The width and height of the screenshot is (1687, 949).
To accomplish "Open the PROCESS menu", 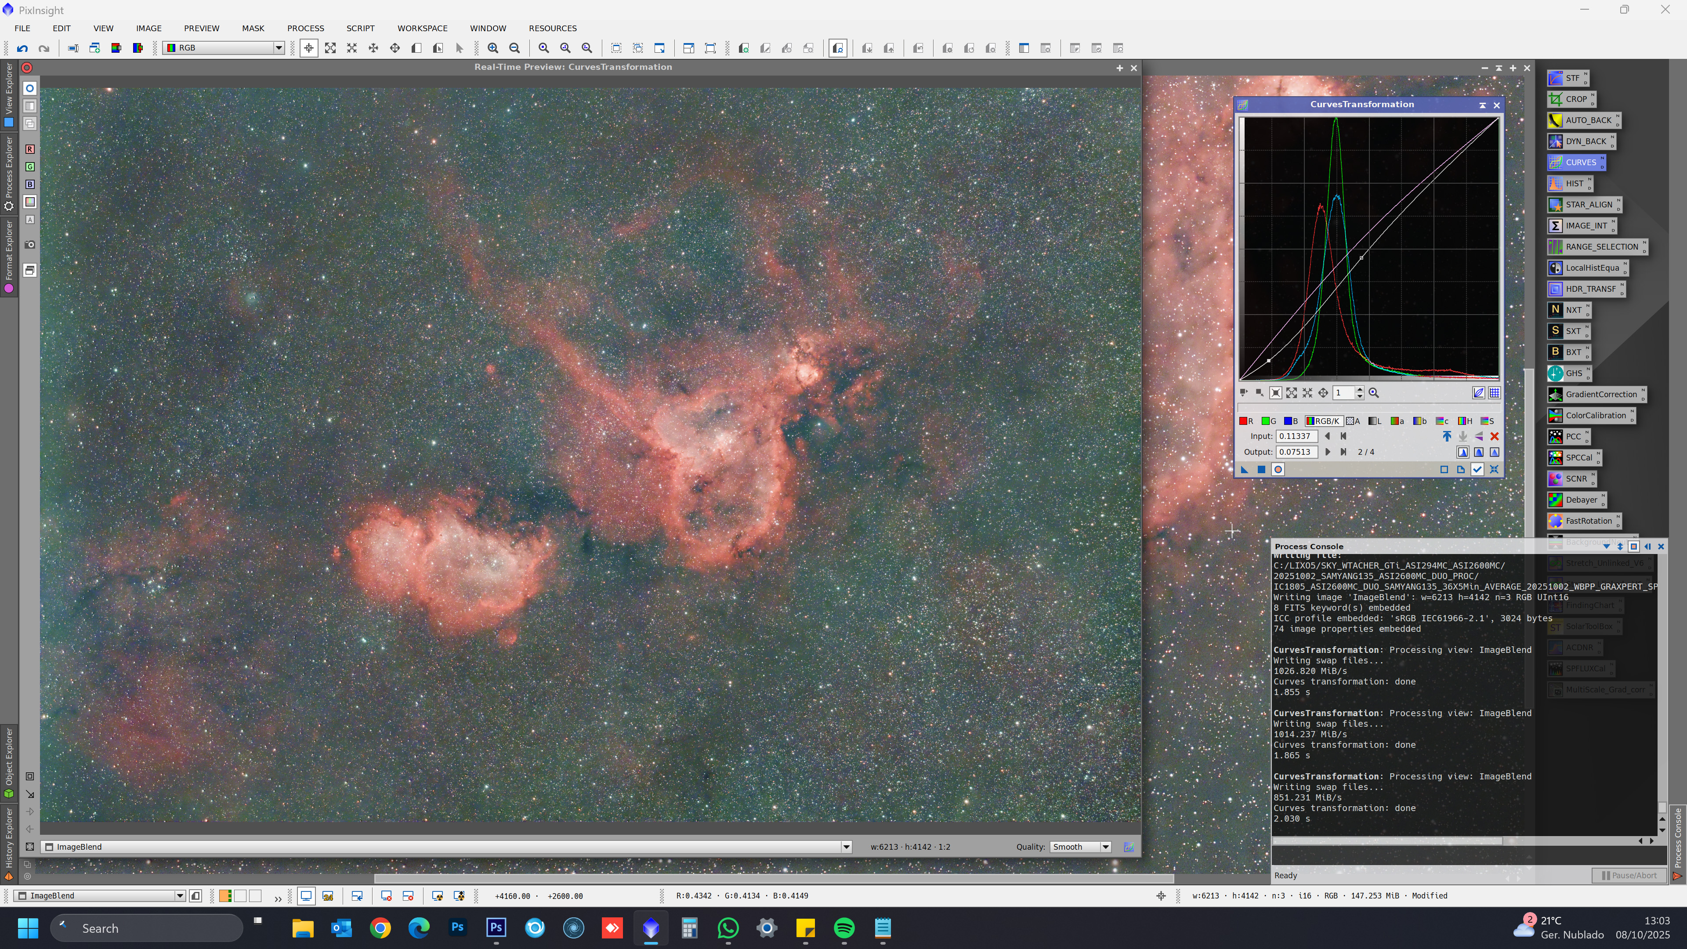I will 305,28.
